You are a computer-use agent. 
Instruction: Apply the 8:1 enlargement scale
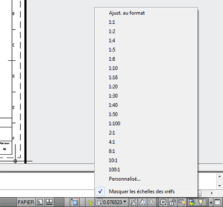click(146, 151)
